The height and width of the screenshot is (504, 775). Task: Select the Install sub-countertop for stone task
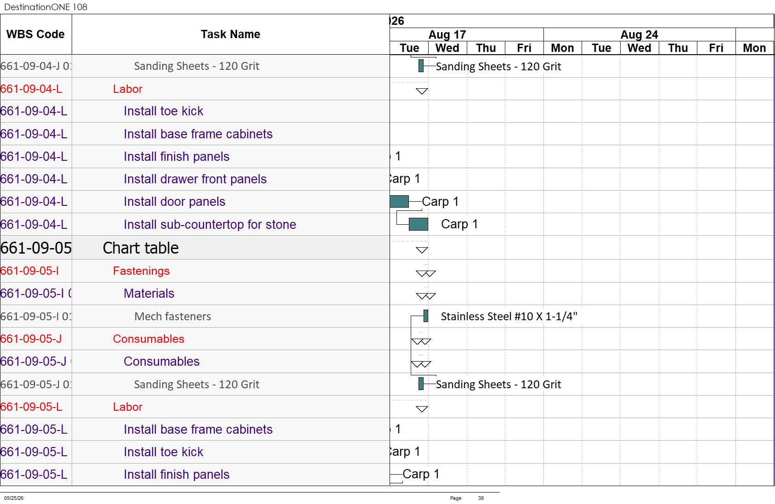(x=195, y=224)
